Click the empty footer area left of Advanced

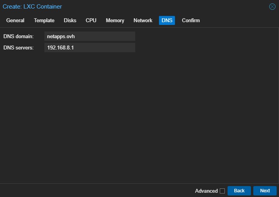pos(97,191)
